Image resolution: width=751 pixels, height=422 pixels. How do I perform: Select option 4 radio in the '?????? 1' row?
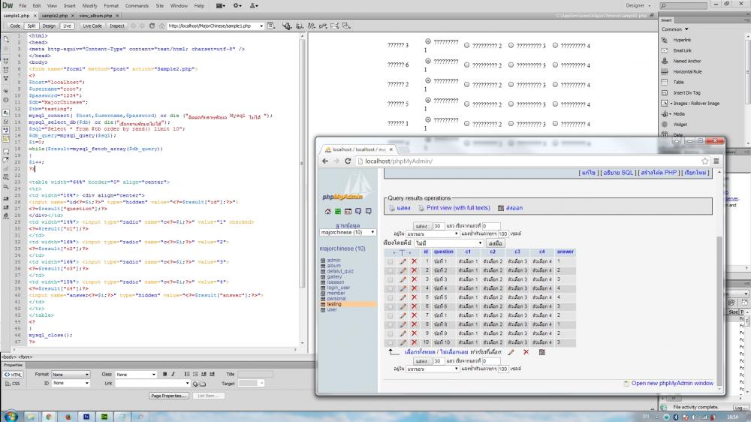coord(555,124)
